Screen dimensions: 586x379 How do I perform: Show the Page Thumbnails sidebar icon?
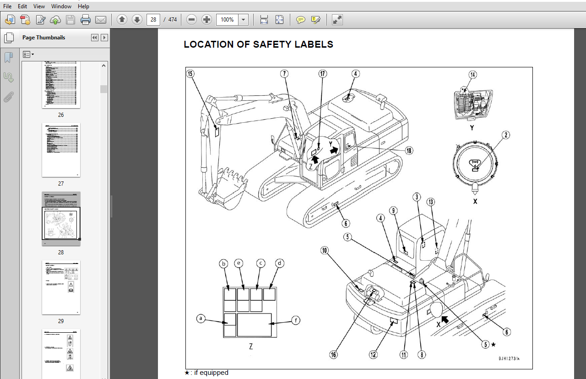point(9,38)
